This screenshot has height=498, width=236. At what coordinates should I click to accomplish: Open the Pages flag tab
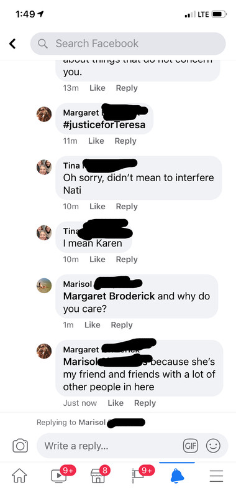coord(137,476)
